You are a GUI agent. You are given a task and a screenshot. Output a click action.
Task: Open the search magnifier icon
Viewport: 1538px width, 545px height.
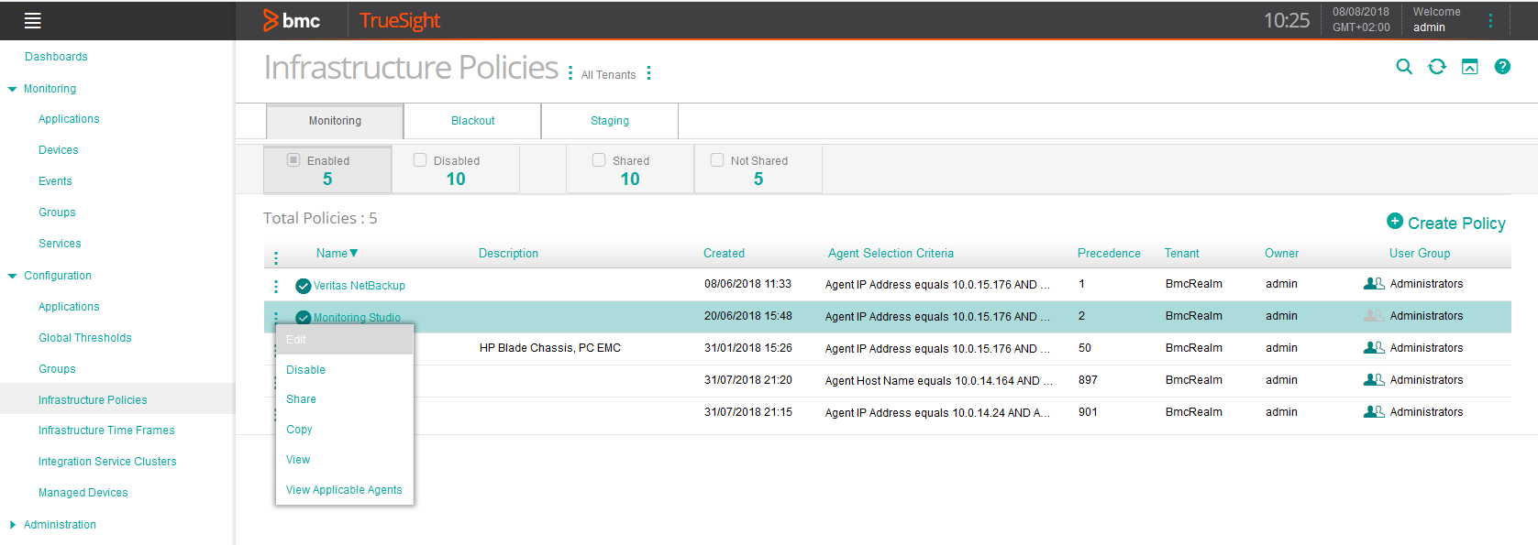point(1404,67)
